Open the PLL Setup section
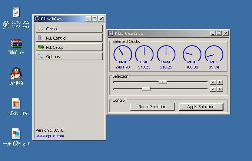This screenshot has width=252, height=161. pos(69,47)
